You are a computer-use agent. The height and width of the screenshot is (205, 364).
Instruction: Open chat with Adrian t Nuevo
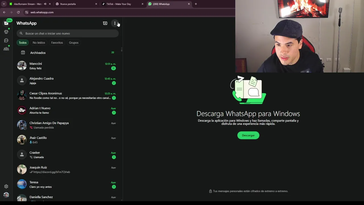pyautogui.click(x=67, y=110)
